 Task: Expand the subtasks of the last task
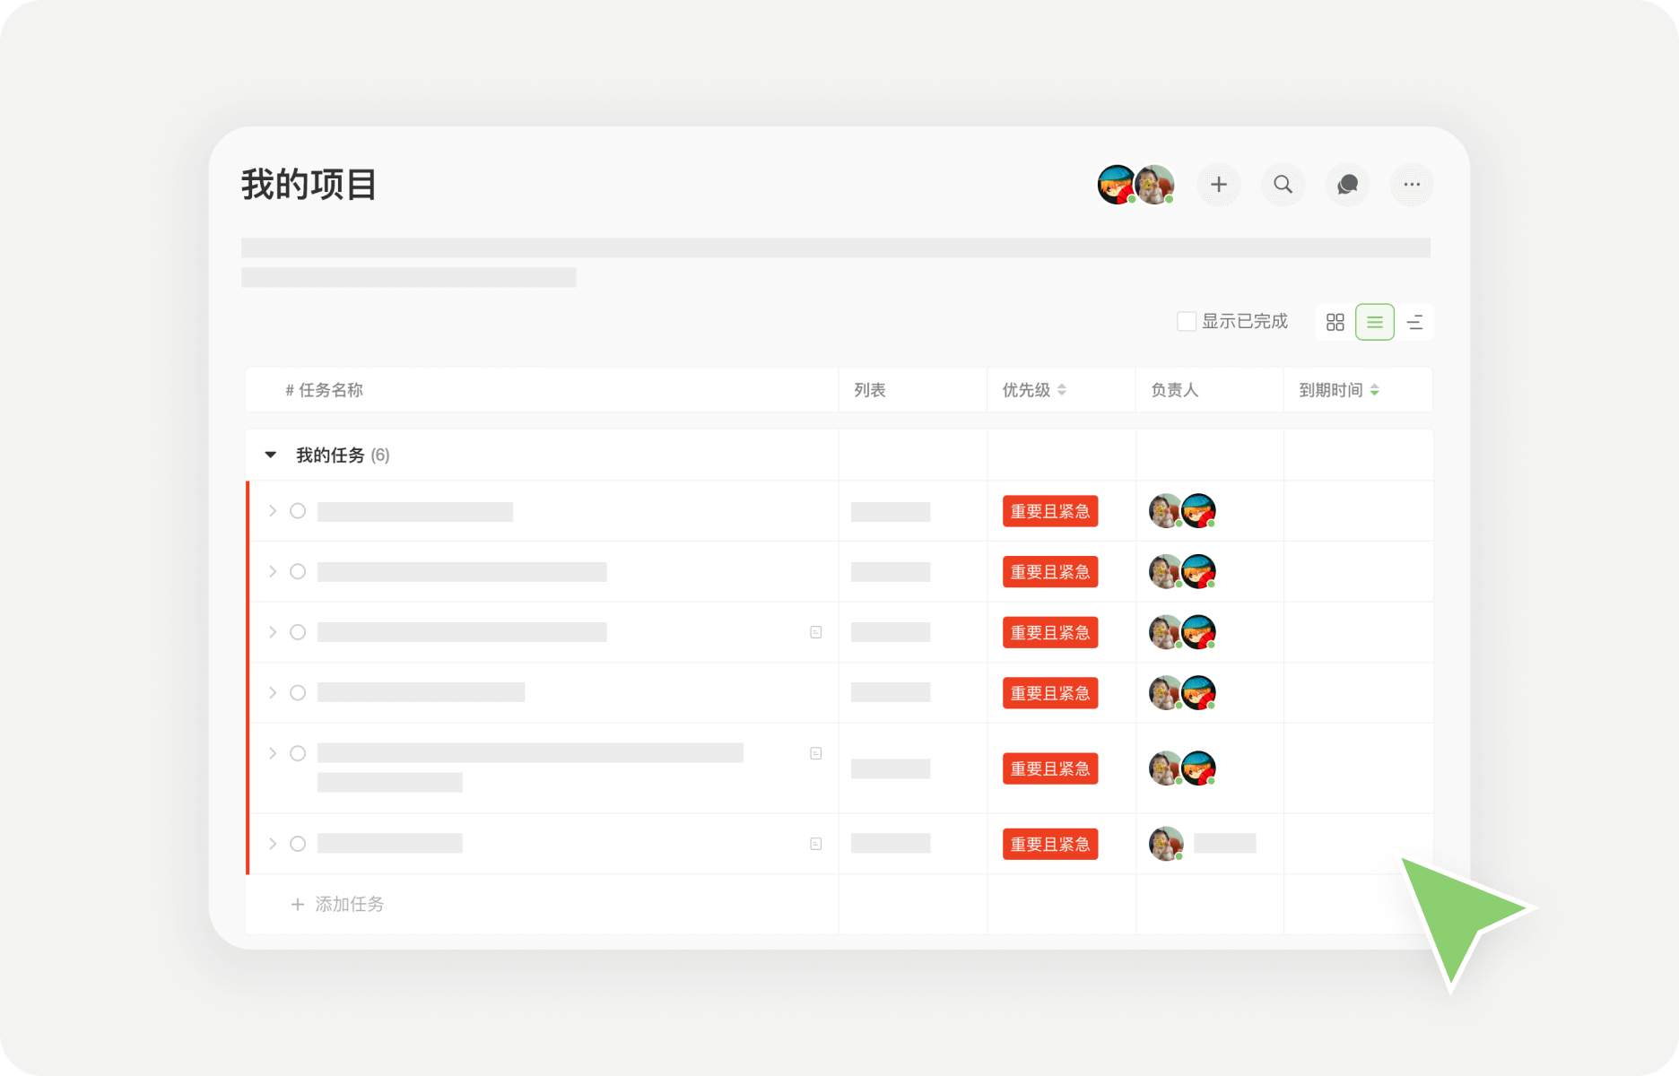[x=272, y=843]
